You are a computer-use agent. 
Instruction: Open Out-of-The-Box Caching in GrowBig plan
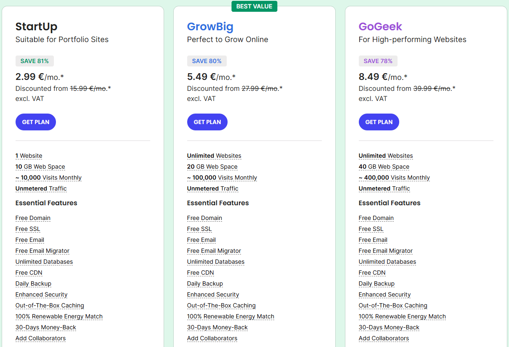[x=221, y=305]
